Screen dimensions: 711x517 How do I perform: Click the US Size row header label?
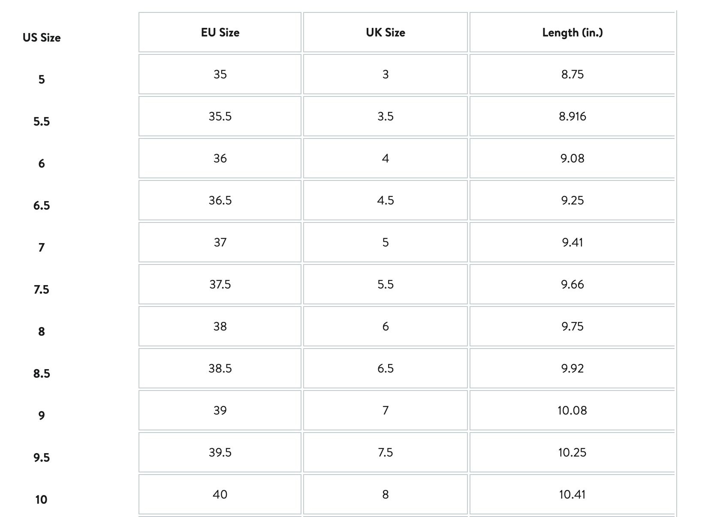click(x=42, y=38)
